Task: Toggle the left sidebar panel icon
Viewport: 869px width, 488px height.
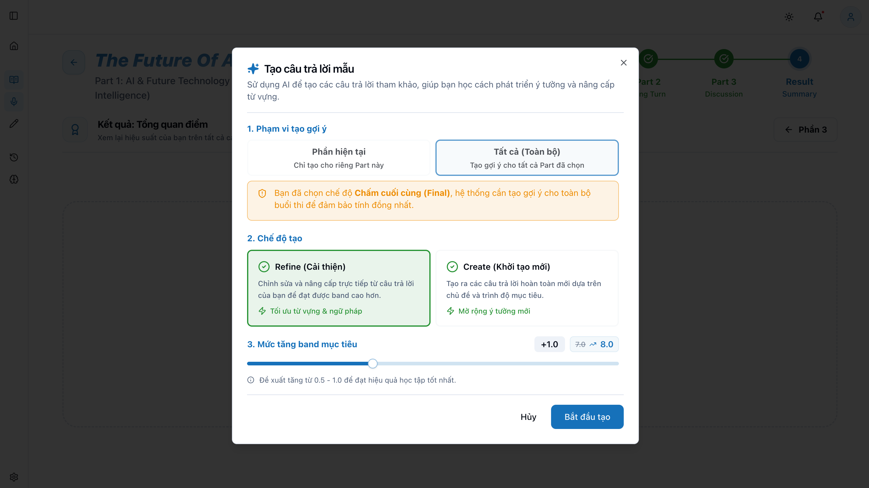Action: (x=14, y=16)
